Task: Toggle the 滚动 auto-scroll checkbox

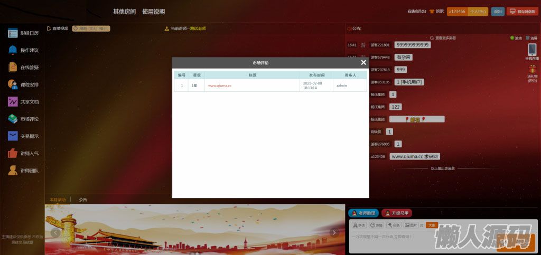Action: coord(512,38)
